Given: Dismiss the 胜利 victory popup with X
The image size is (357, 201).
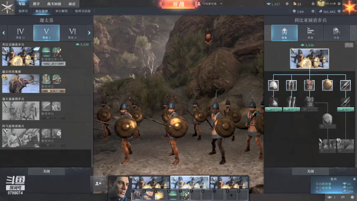Looking at the screenshot, I should (x=354, y=179).
